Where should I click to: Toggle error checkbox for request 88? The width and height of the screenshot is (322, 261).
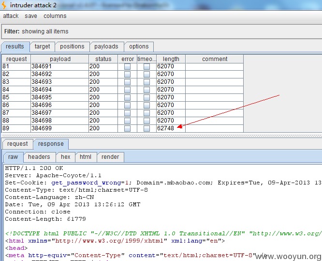click(127, 121)
